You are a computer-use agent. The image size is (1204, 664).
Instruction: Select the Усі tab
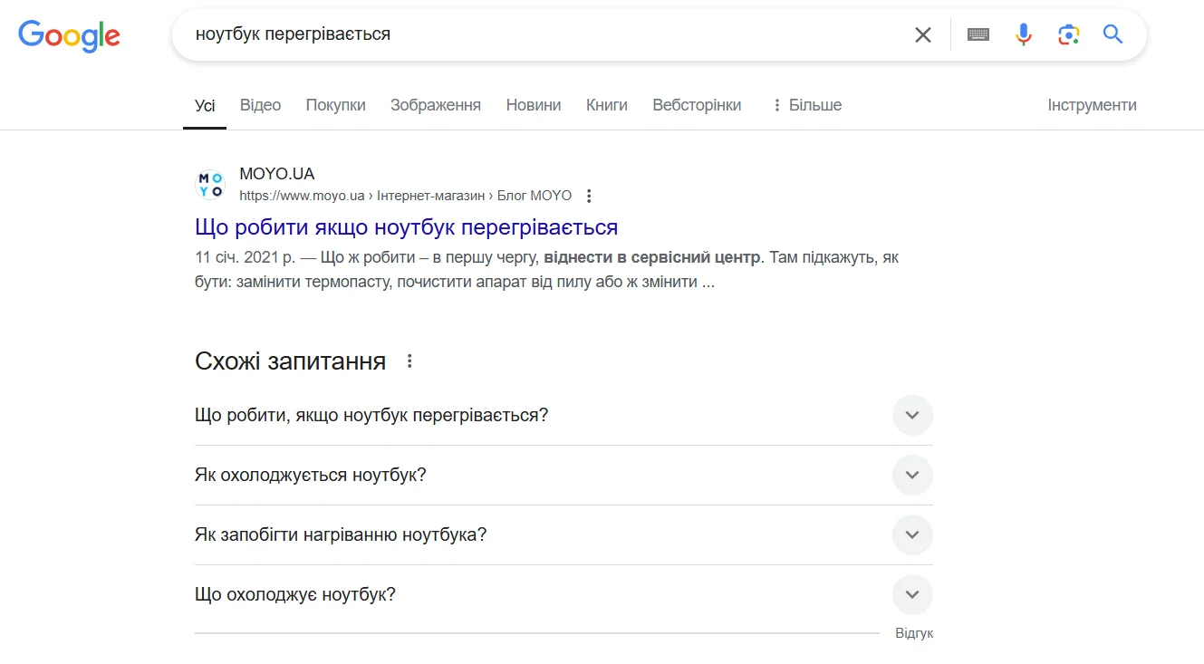[x=205, y=105]
